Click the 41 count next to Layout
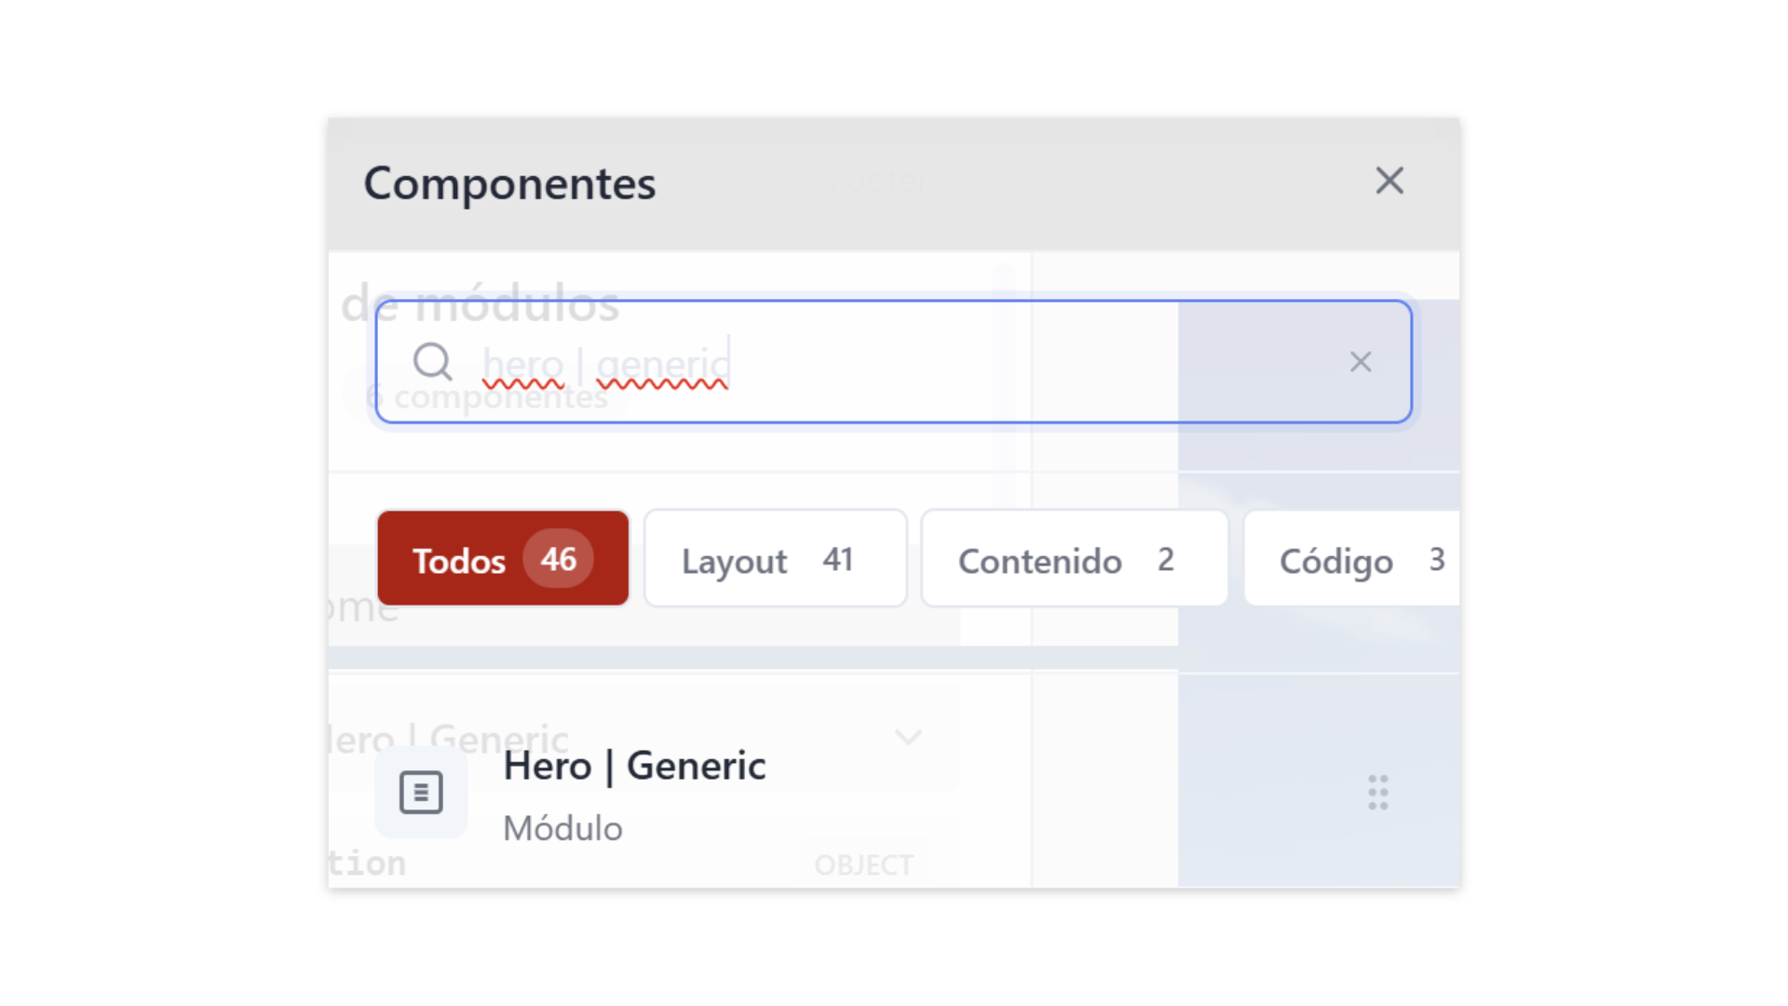The width and height of the screenshot is (1788, 1006). pos(837,559)
